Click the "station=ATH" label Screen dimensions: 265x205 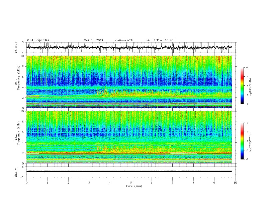[124, 40]
